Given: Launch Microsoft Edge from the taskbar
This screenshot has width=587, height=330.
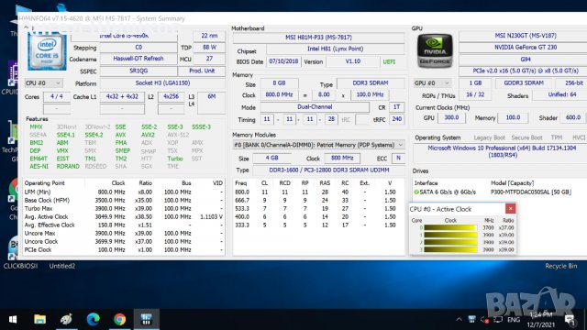Looking at the screenshot, I should coord(93,319).
